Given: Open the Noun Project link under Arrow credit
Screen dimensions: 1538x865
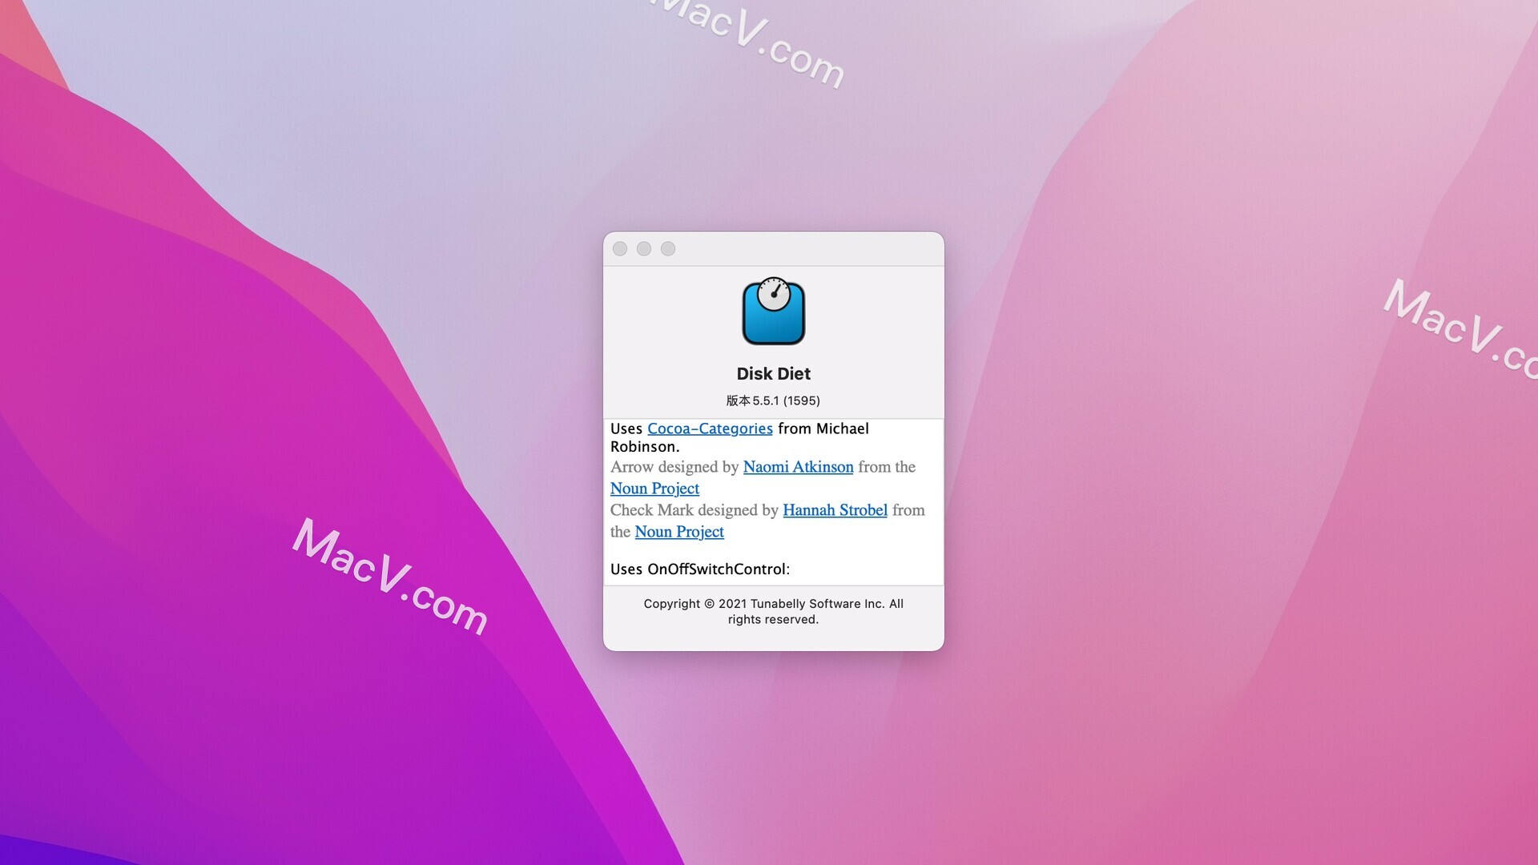Looking at the screenshot, I should (x=654, y=489).
